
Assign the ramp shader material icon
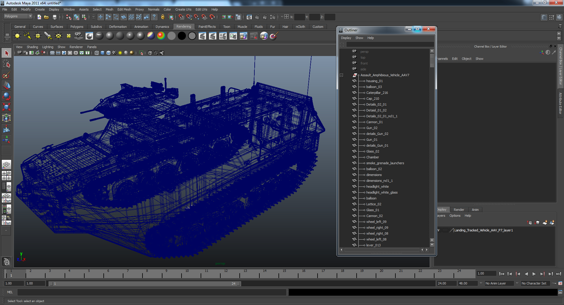pyautogui.click(x=161, y=36)
